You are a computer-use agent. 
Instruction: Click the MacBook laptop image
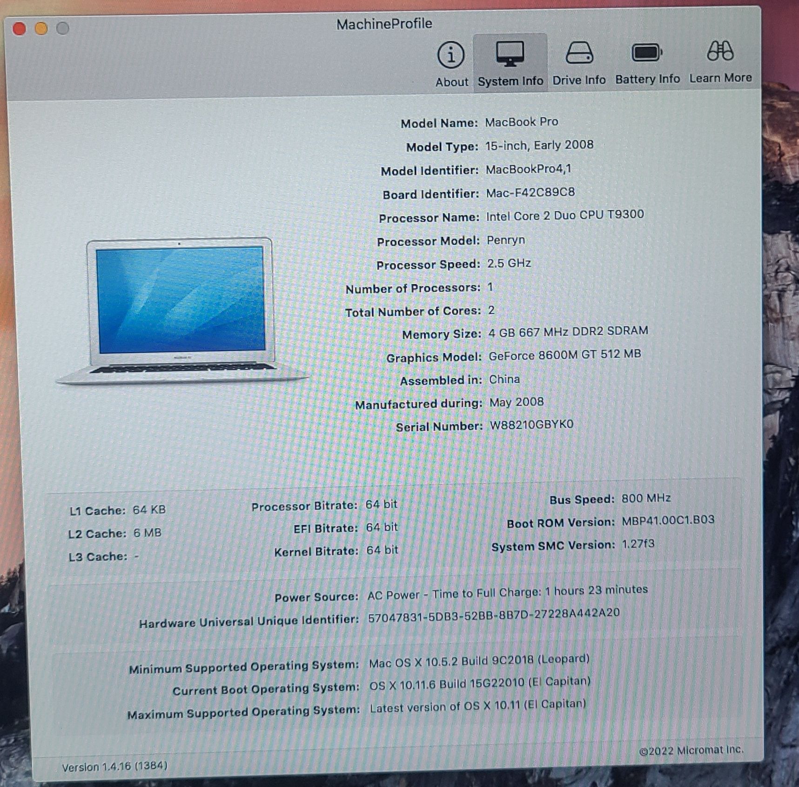[181, 310]
